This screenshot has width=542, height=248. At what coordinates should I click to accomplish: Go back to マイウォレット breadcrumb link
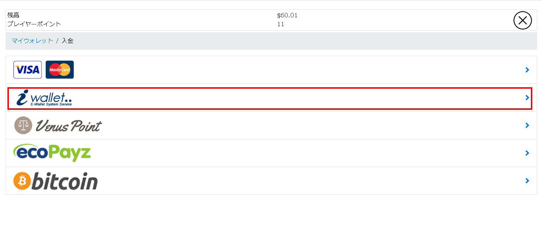[32, 41]
